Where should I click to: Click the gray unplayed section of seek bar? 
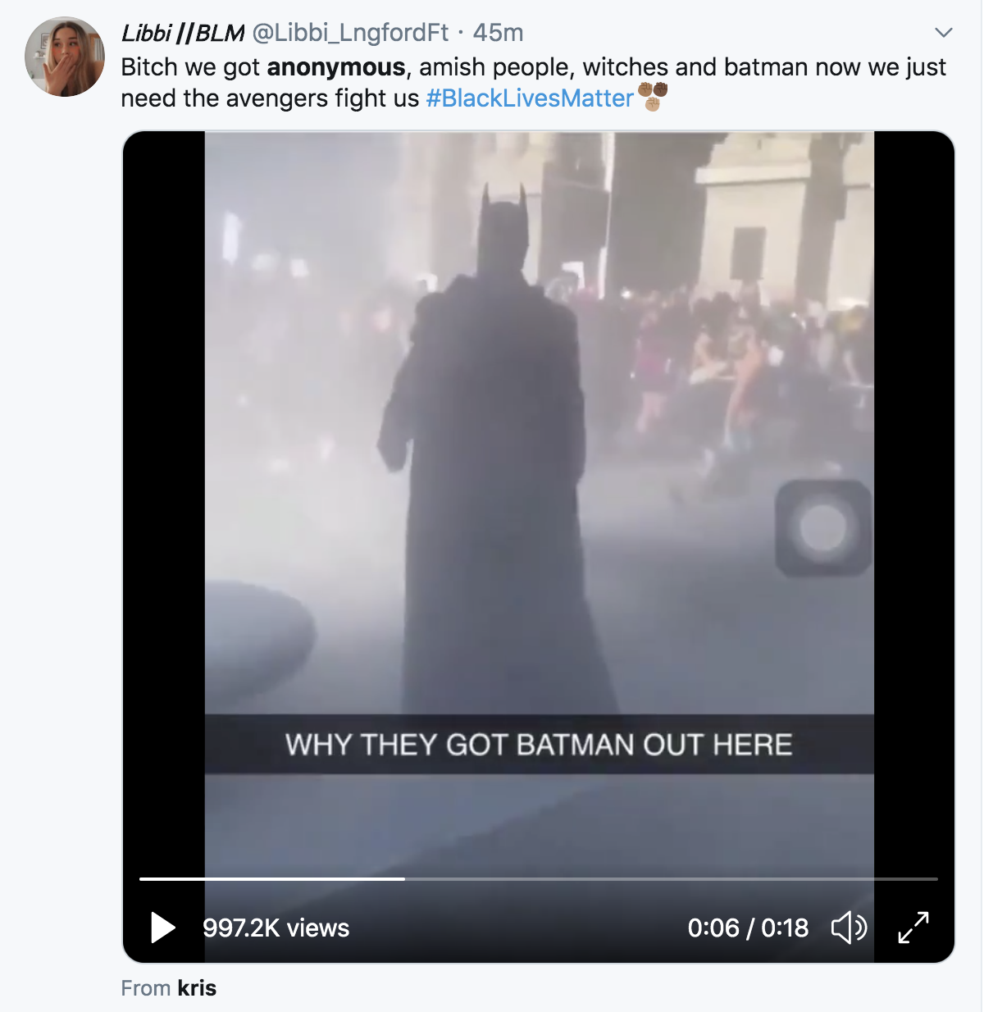pyautogui.click(x=672, y=879)
